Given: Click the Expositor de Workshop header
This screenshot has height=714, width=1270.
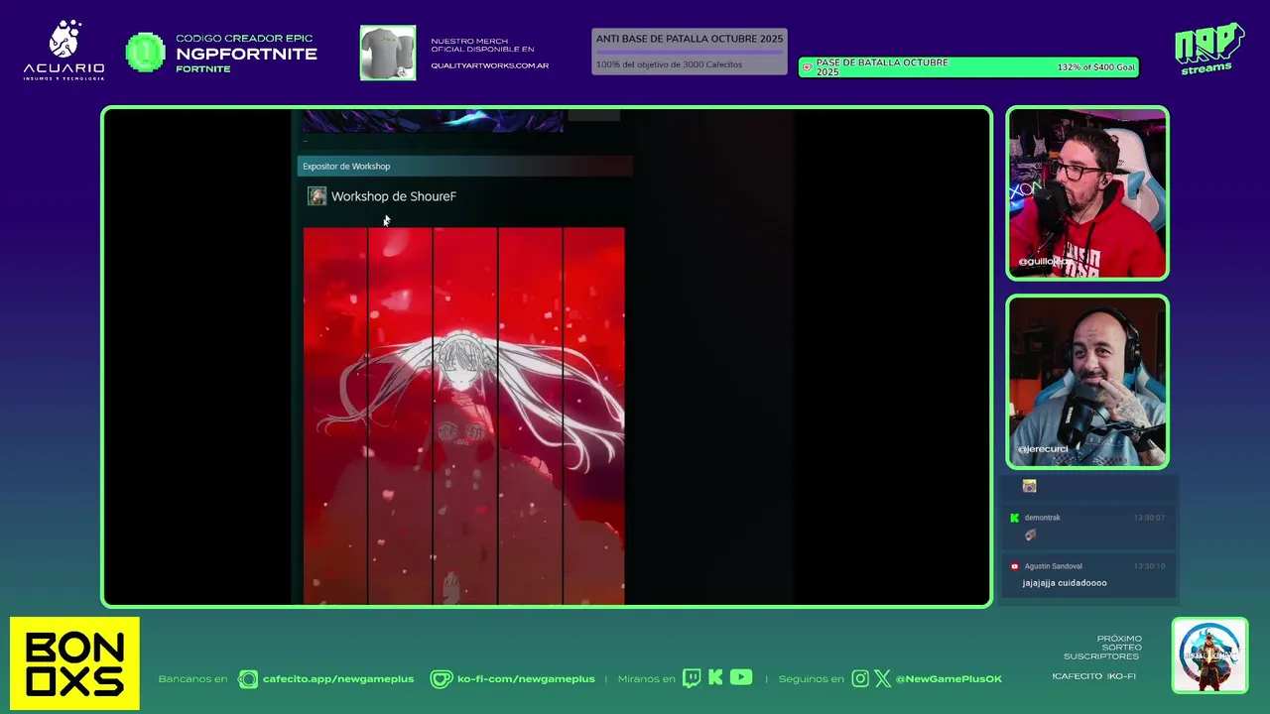Looking at the screenshot, I should pyautogui.click(x=464, y=166).
